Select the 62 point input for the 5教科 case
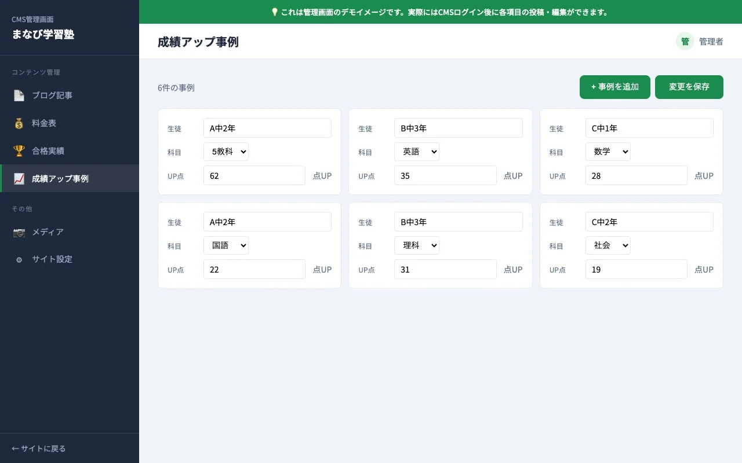This screenshot has height=463, width=742. tap(254, 175)
